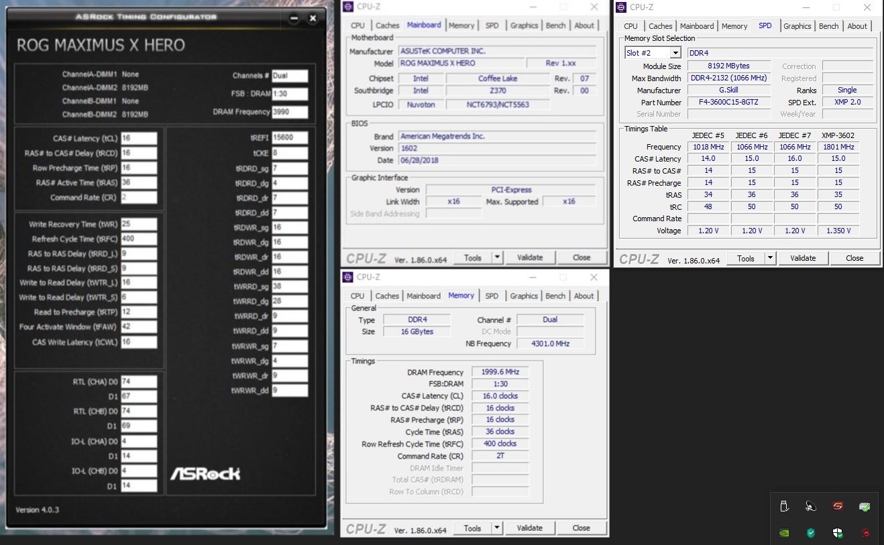The width and height of the screenshot is (884, 545).
Task: Select the tRCD value field in ASRock
Action: click(x=139, y=154)
